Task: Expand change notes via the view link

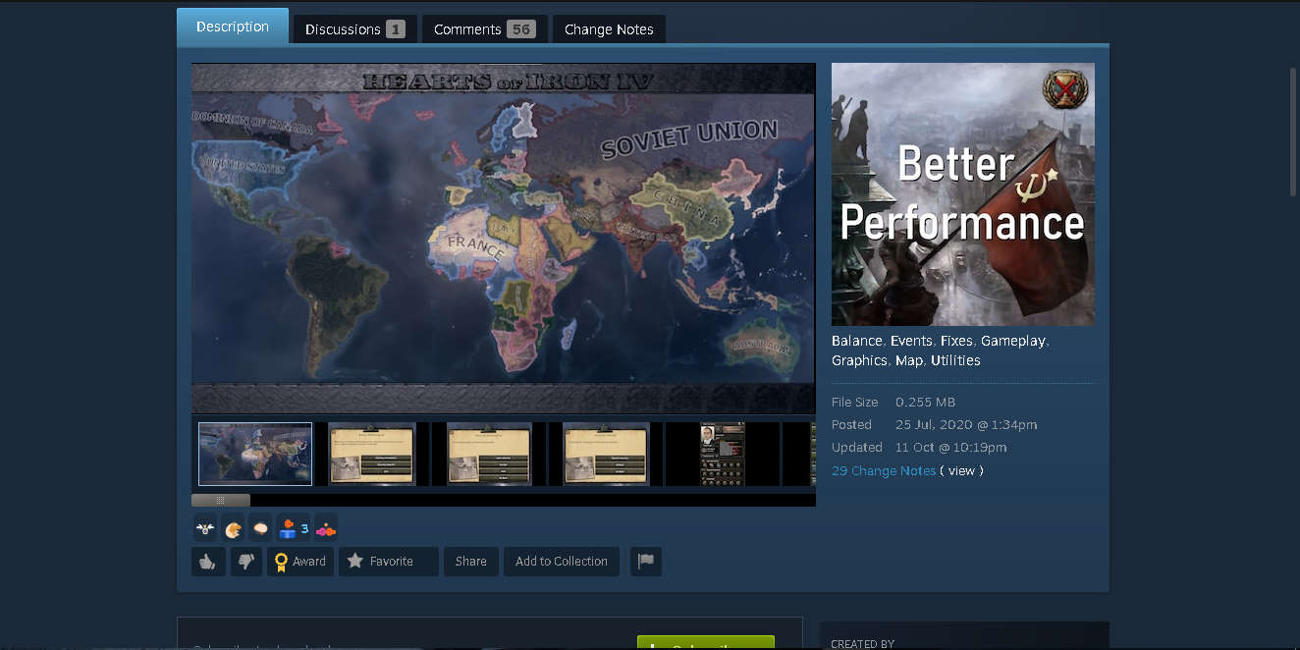Action: 961,470
